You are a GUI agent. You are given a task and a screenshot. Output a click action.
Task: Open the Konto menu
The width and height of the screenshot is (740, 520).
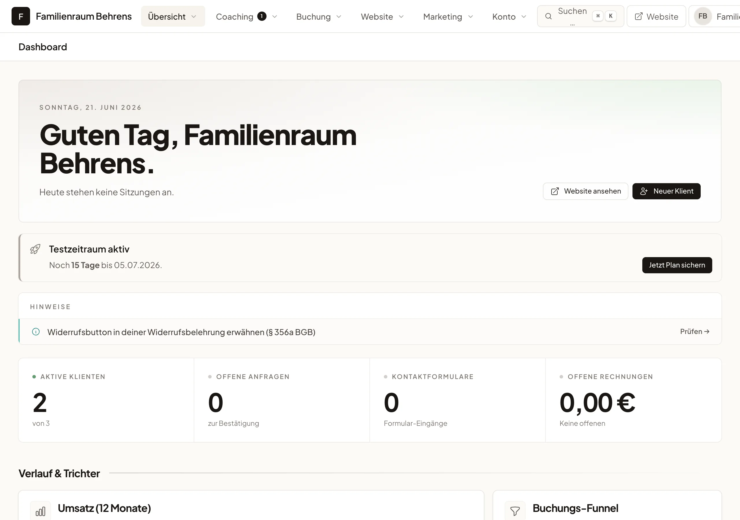click(509, 16)
